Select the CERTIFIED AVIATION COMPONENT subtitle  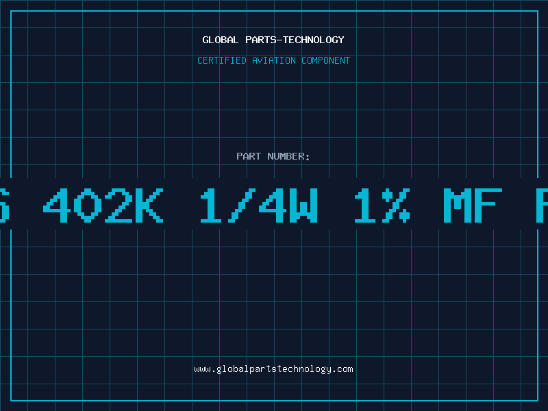273,60
